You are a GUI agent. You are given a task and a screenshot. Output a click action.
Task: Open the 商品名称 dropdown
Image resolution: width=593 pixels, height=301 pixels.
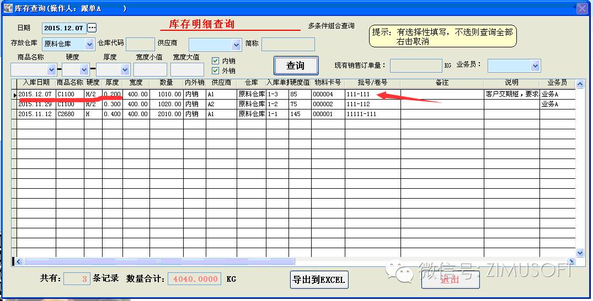(x=51, y=70)
